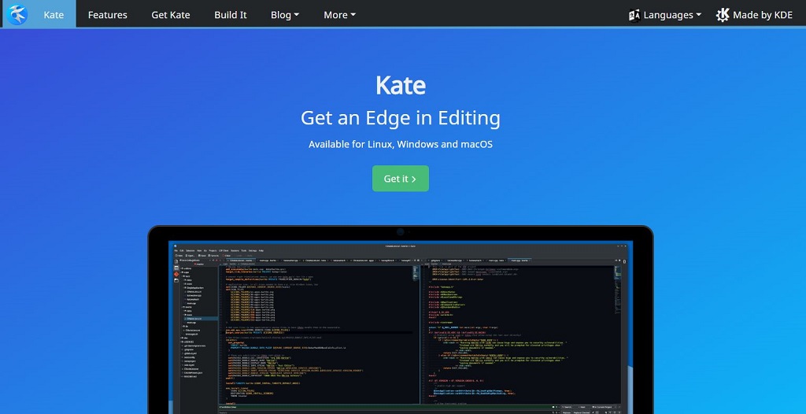Open the Features page
The width and height of the screenshot is (806, 414).
(x=107, y=15)
